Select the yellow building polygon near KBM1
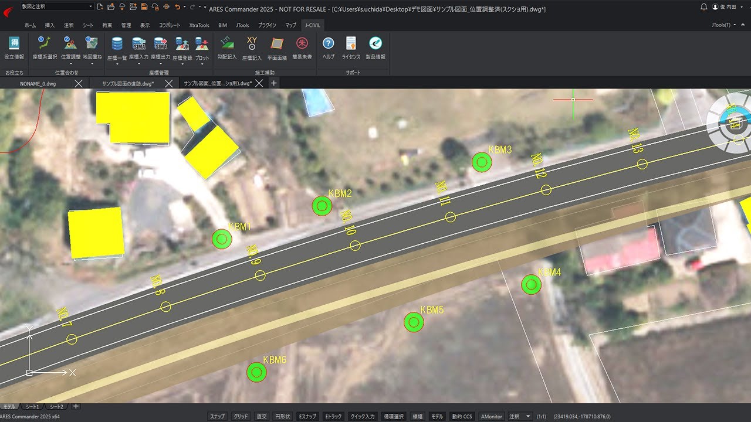751x422 pixels. (97, 233)
